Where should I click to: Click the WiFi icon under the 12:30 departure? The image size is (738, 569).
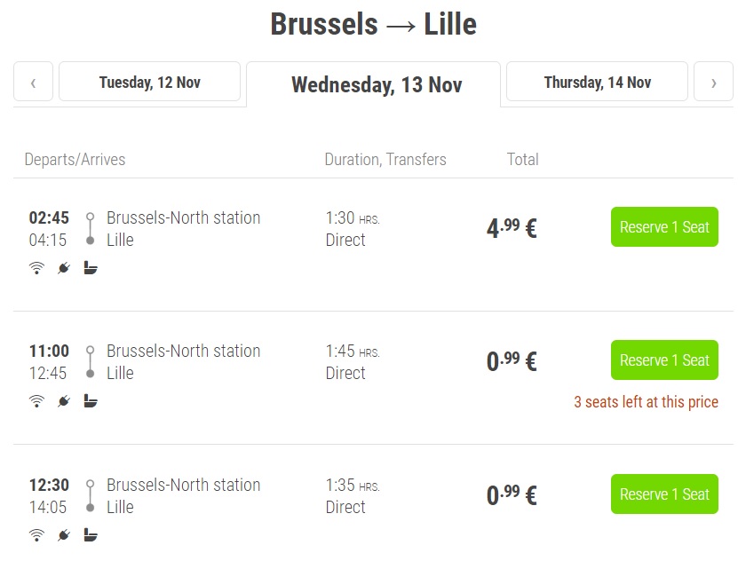(36, 535)
